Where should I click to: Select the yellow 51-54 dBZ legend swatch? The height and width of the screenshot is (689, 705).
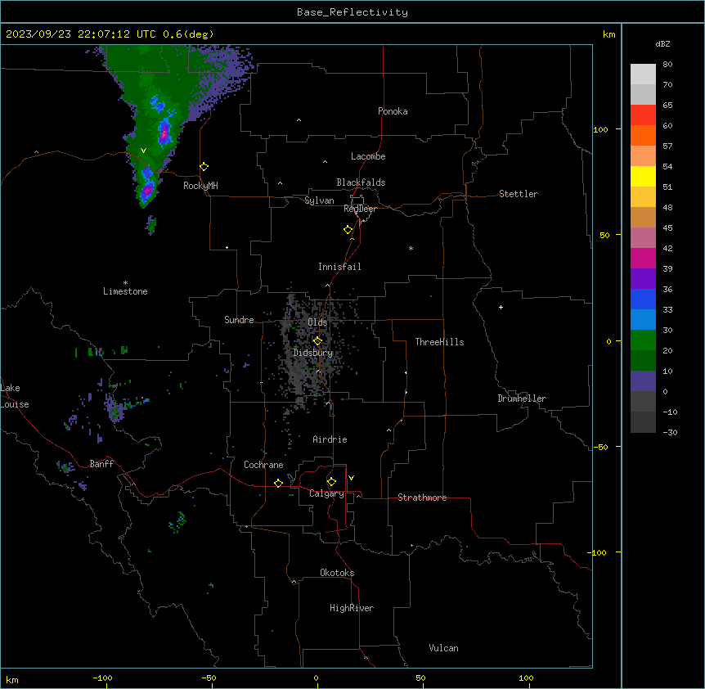coord(643,176)
